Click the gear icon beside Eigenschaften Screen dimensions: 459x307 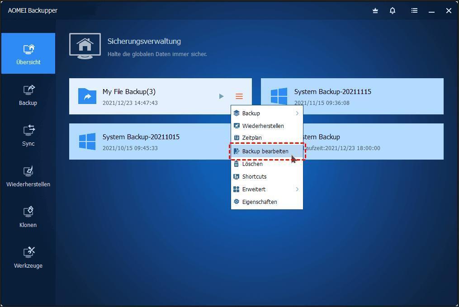coord(236,202)
